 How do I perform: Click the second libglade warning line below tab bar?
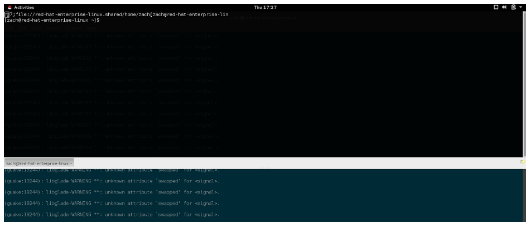[x=112, y=180]
